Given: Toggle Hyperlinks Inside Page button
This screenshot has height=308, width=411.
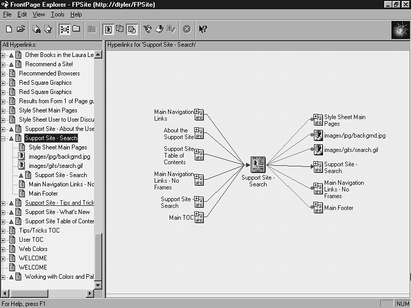Looking at the screenshot, I should 132,29.
